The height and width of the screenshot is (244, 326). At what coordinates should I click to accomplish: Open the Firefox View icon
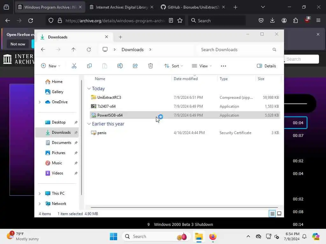pos(6,7)
